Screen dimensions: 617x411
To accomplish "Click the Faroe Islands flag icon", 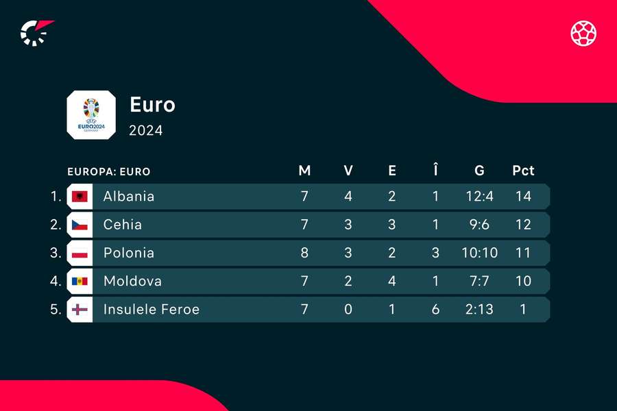I will pyautogui.click(x=80, y=310).
